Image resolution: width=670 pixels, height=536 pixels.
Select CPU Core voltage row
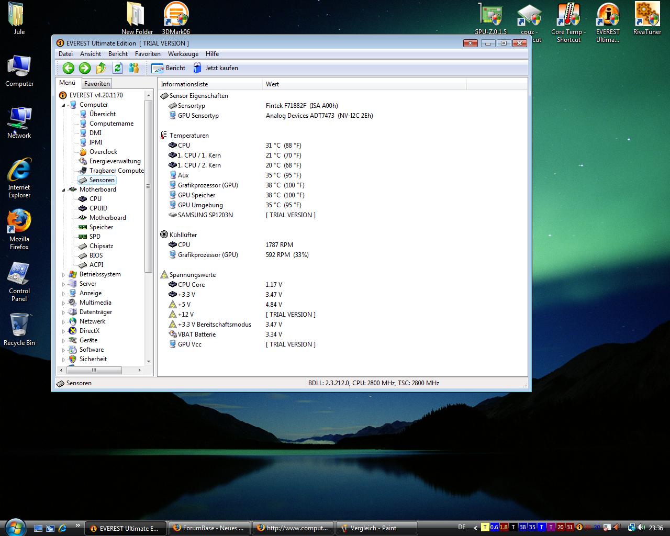click(x=191, y=285)
